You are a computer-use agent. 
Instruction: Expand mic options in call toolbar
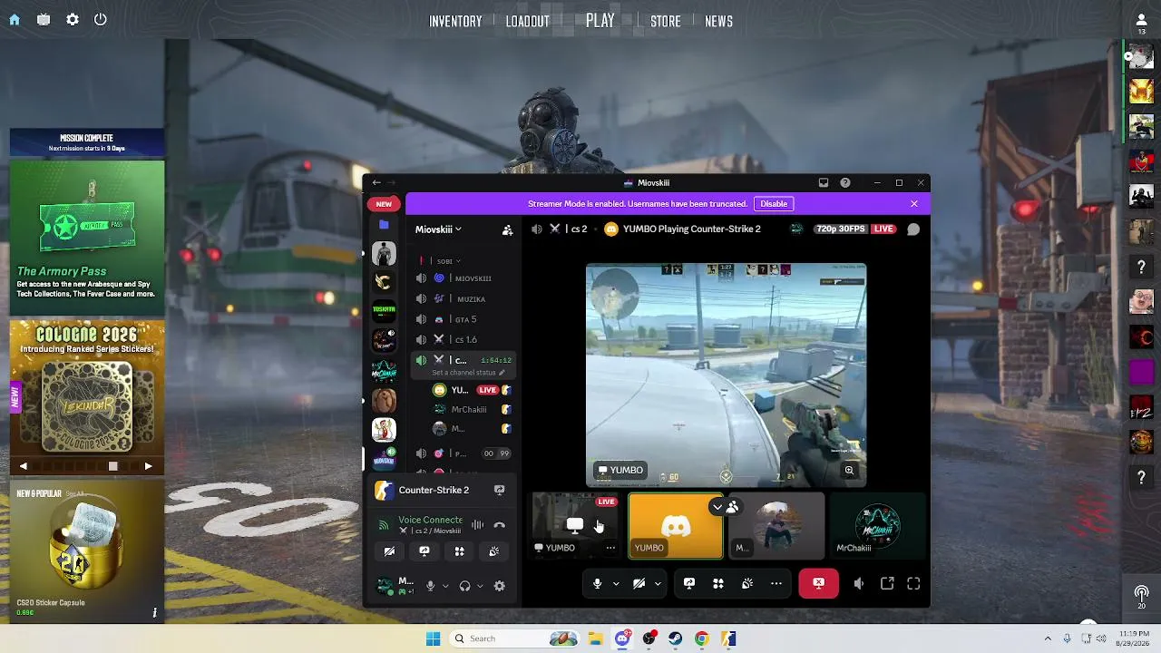616,584
